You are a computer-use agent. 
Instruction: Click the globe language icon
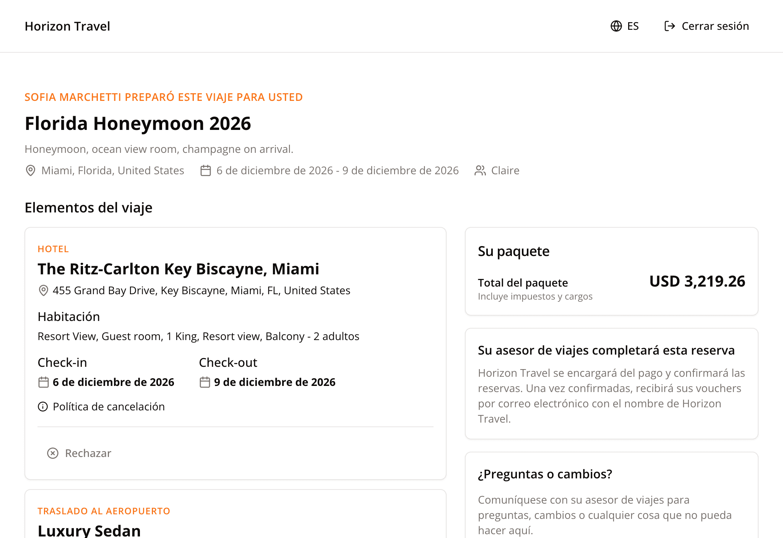616,26
